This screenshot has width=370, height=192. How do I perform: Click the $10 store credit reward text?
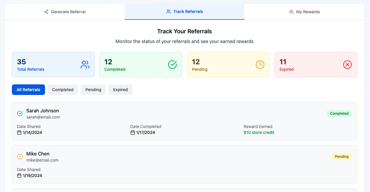coord(259,132)
